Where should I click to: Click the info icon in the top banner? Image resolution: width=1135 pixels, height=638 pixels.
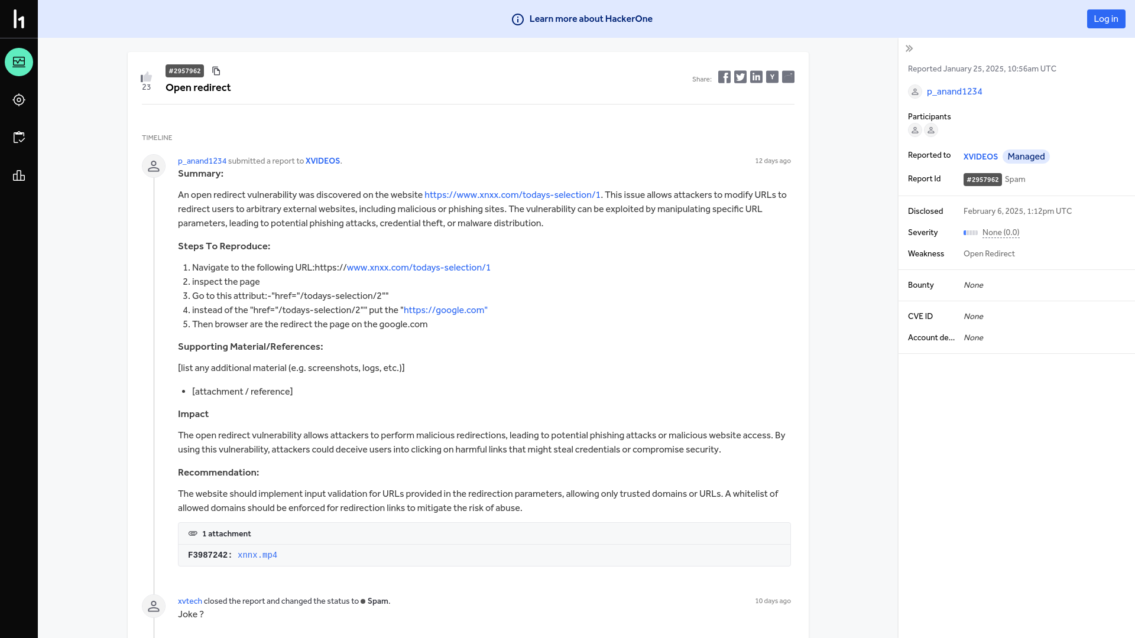[x=518, y=19]
